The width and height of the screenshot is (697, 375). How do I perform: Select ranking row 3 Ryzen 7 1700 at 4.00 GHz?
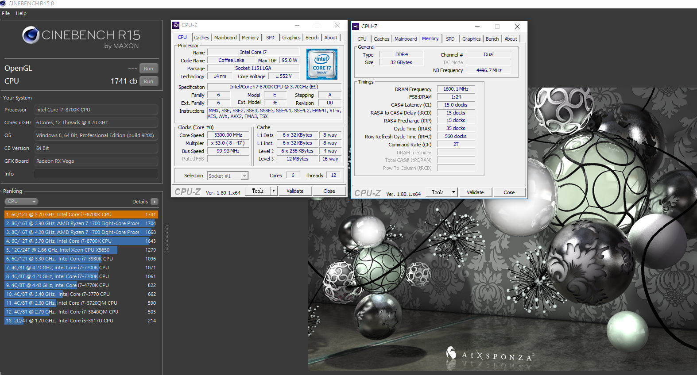81,232
